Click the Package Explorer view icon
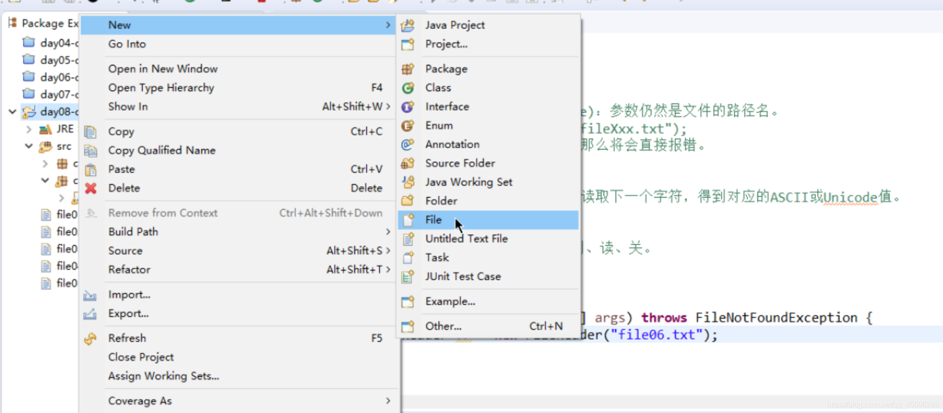Screen dimensions: 943x413 13,23
